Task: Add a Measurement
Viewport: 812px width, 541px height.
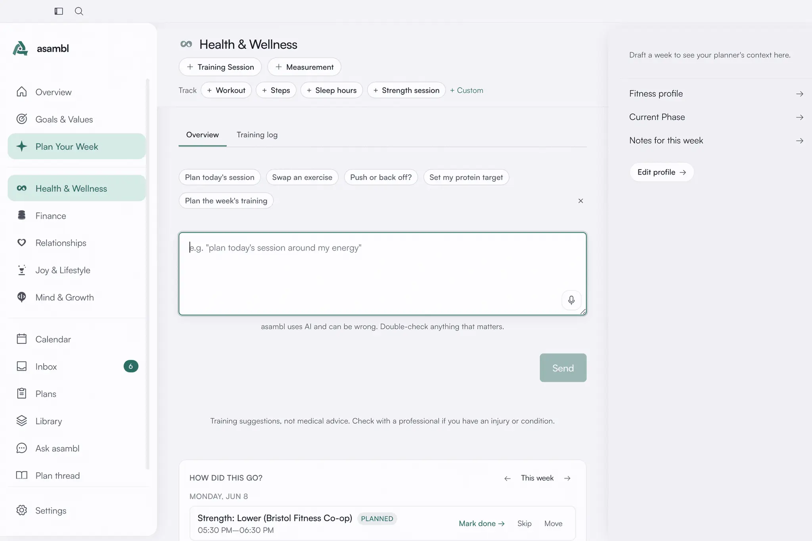Action: pyautogui.click(x=304, y=67)
